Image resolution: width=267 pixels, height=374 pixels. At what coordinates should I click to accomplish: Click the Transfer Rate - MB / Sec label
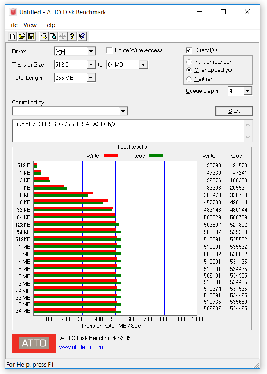(111, 326)
